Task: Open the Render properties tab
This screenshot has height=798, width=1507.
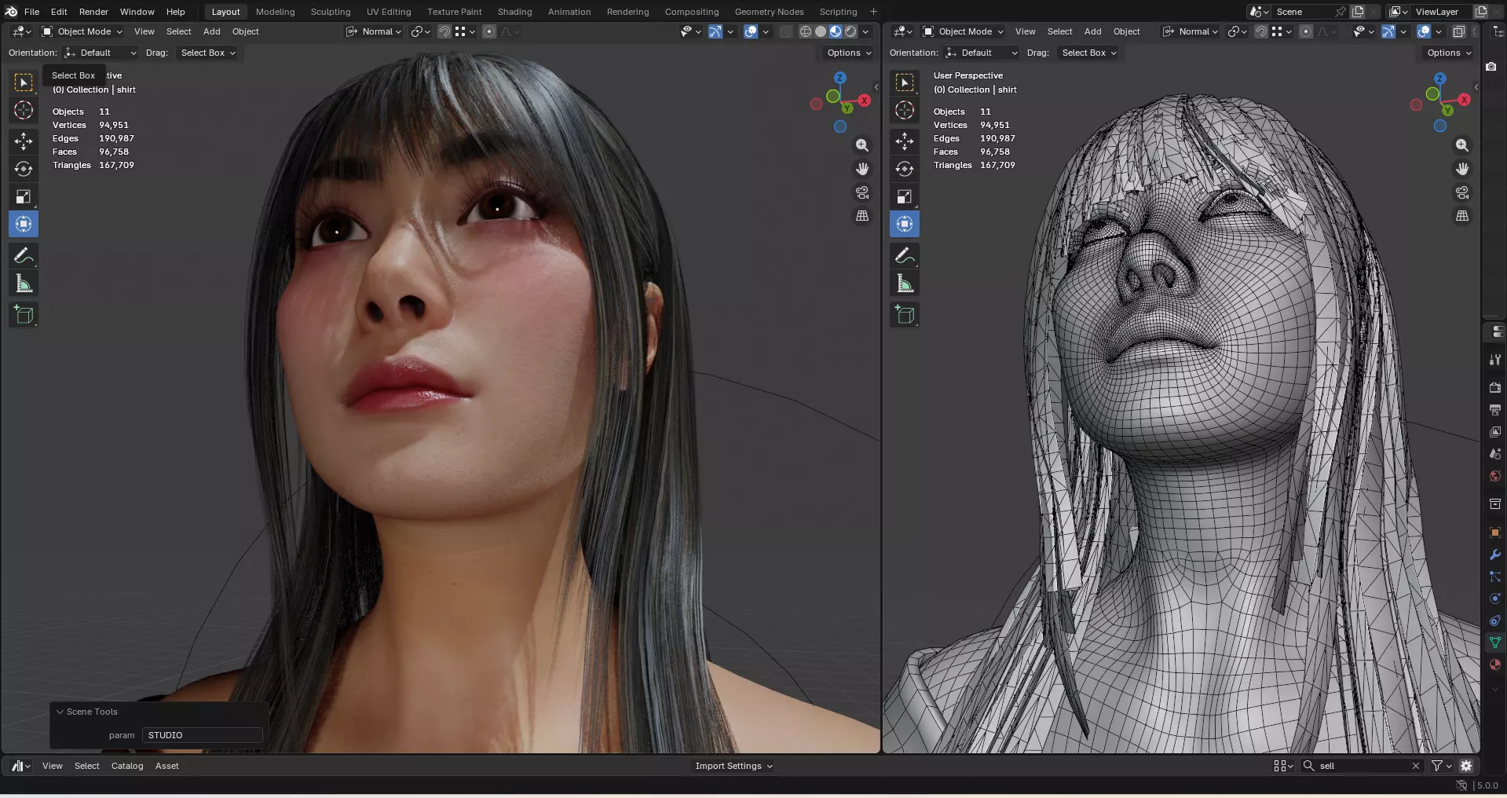Action: click(1495, 388)
